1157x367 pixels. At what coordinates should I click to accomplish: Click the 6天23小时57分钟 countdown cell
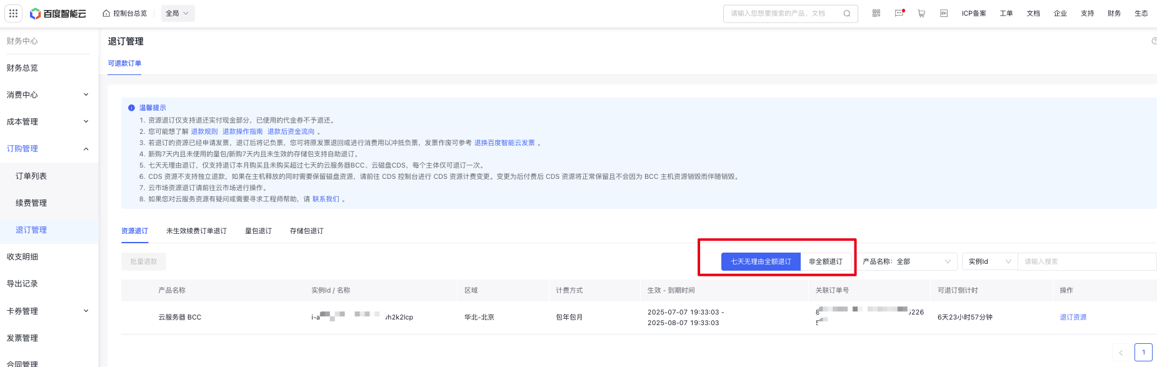click(964, 317)
